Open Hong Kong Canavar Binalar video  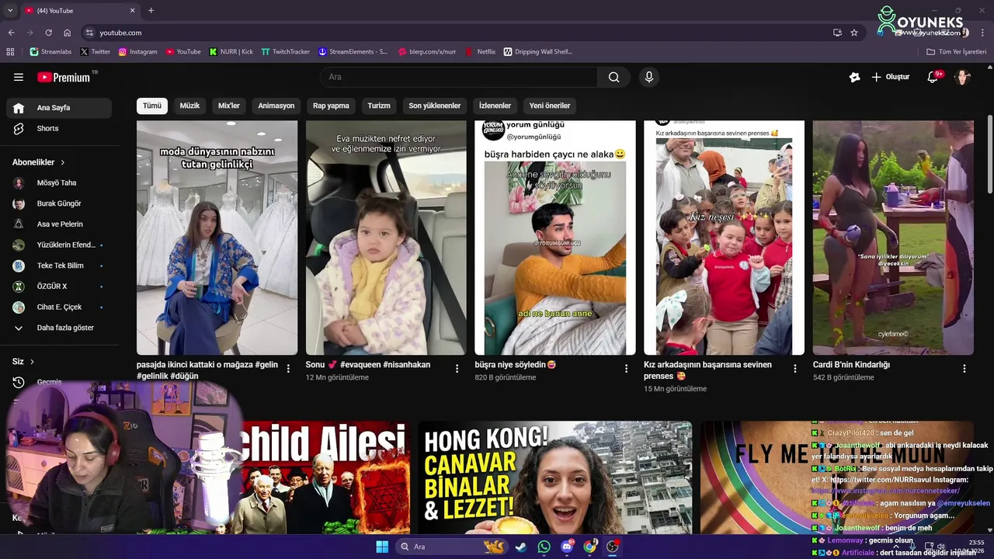click(555, 477)
